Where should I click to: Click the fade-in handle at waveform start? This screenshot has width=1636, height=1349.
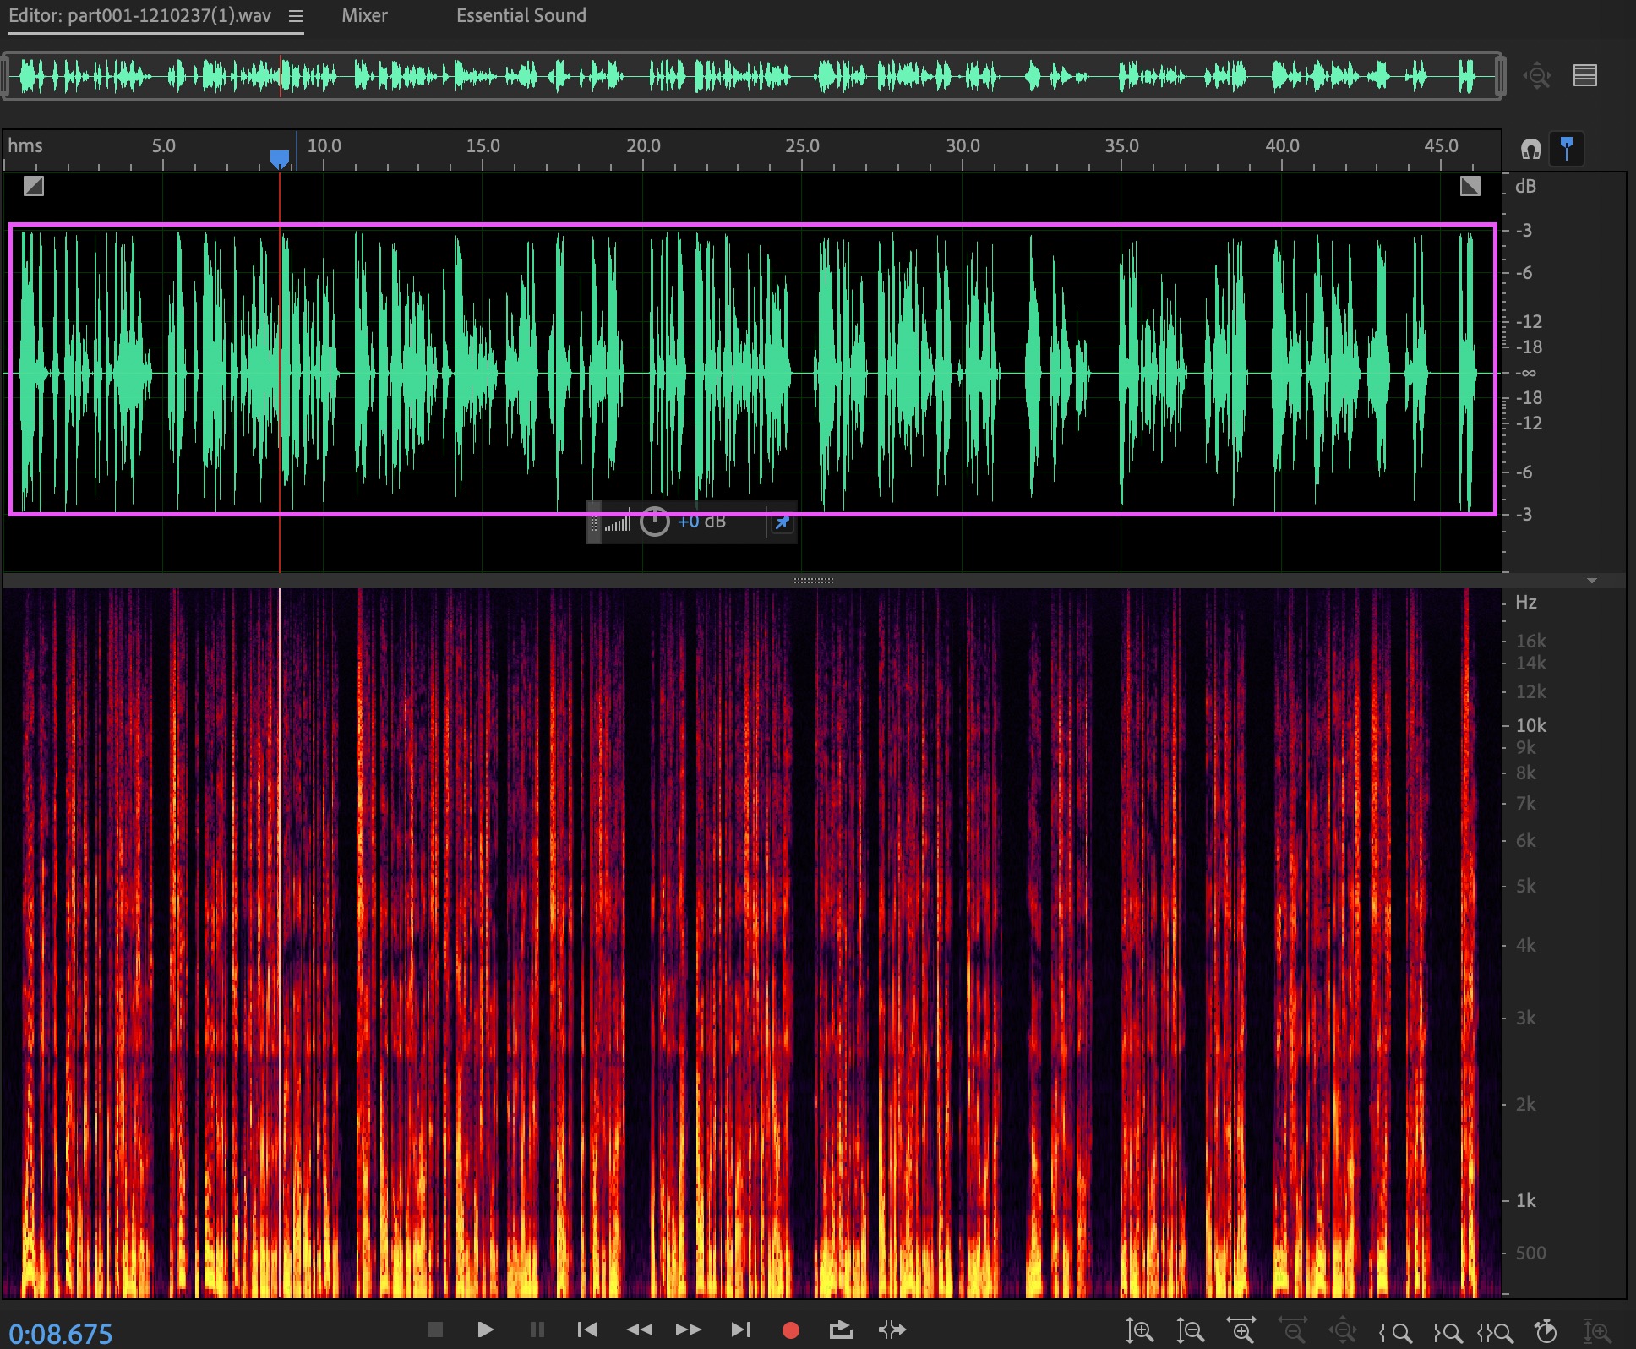pyautogui.click(x=34, y=186)
